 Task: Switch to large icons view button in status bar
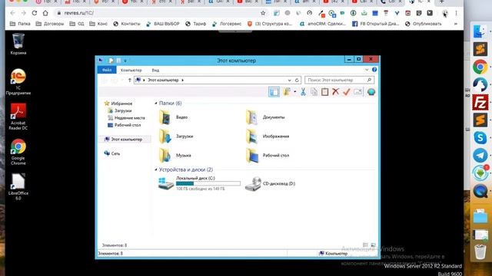point(373,245)
